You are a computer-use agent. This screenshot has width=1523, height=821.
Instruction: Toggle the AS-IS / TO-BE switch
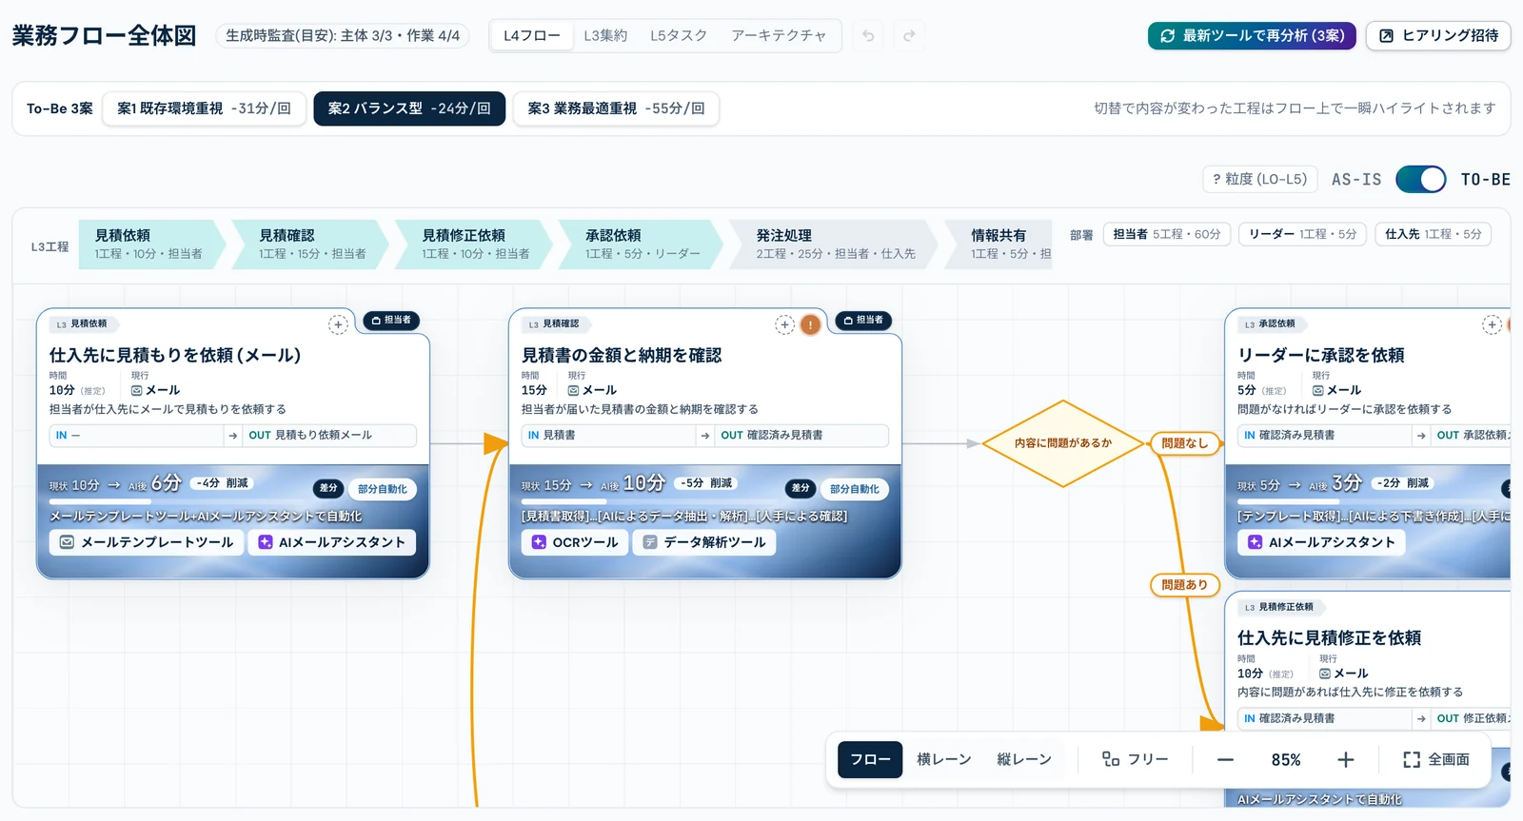1420,179
